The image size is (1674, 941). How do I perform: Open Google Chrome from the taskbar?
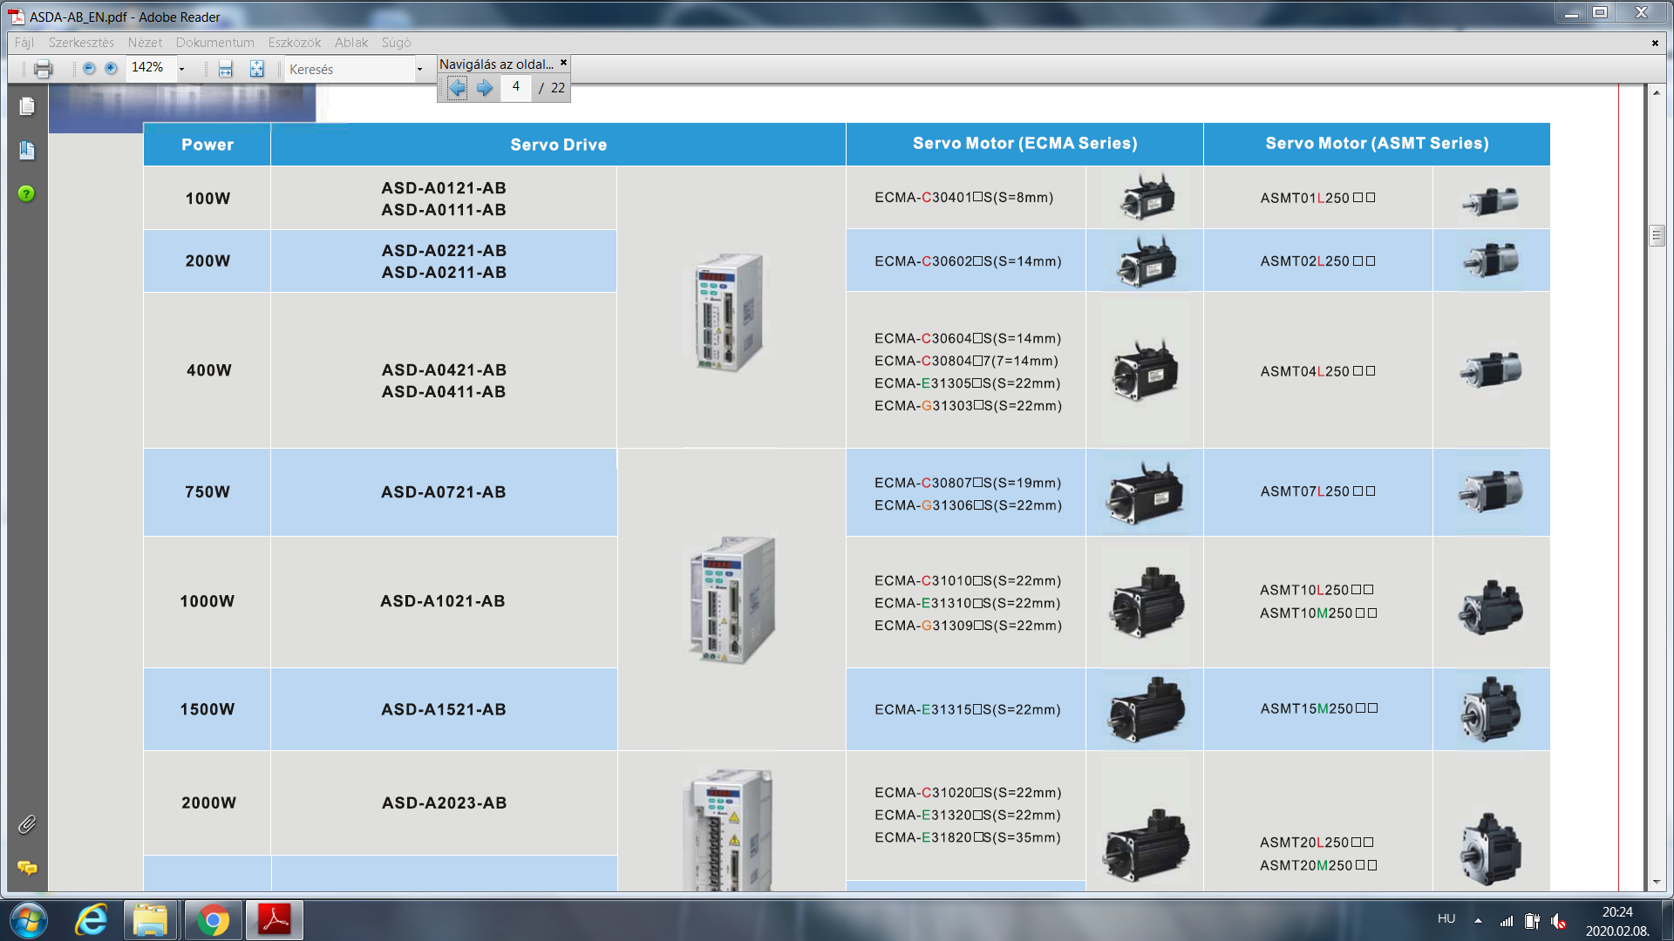(213, 920)
